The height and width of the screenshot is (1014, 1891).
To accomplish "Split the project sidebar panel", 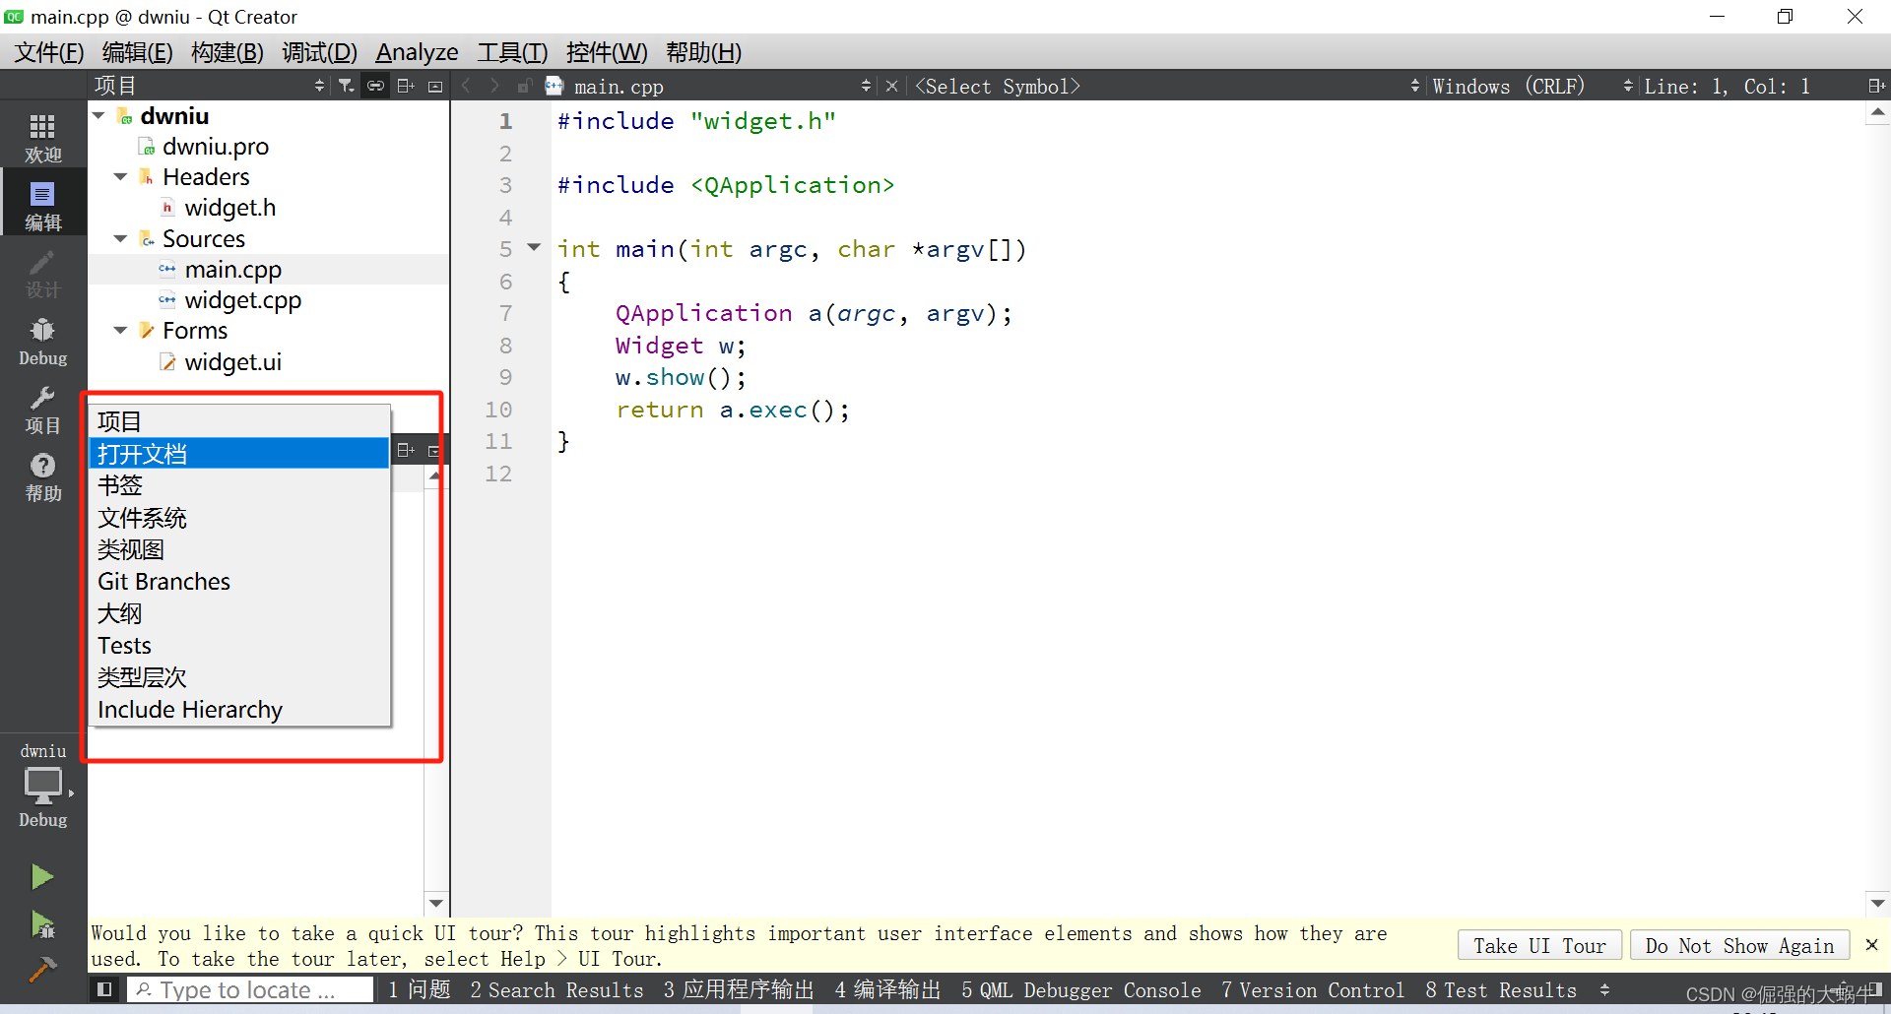I will point(405,87).
